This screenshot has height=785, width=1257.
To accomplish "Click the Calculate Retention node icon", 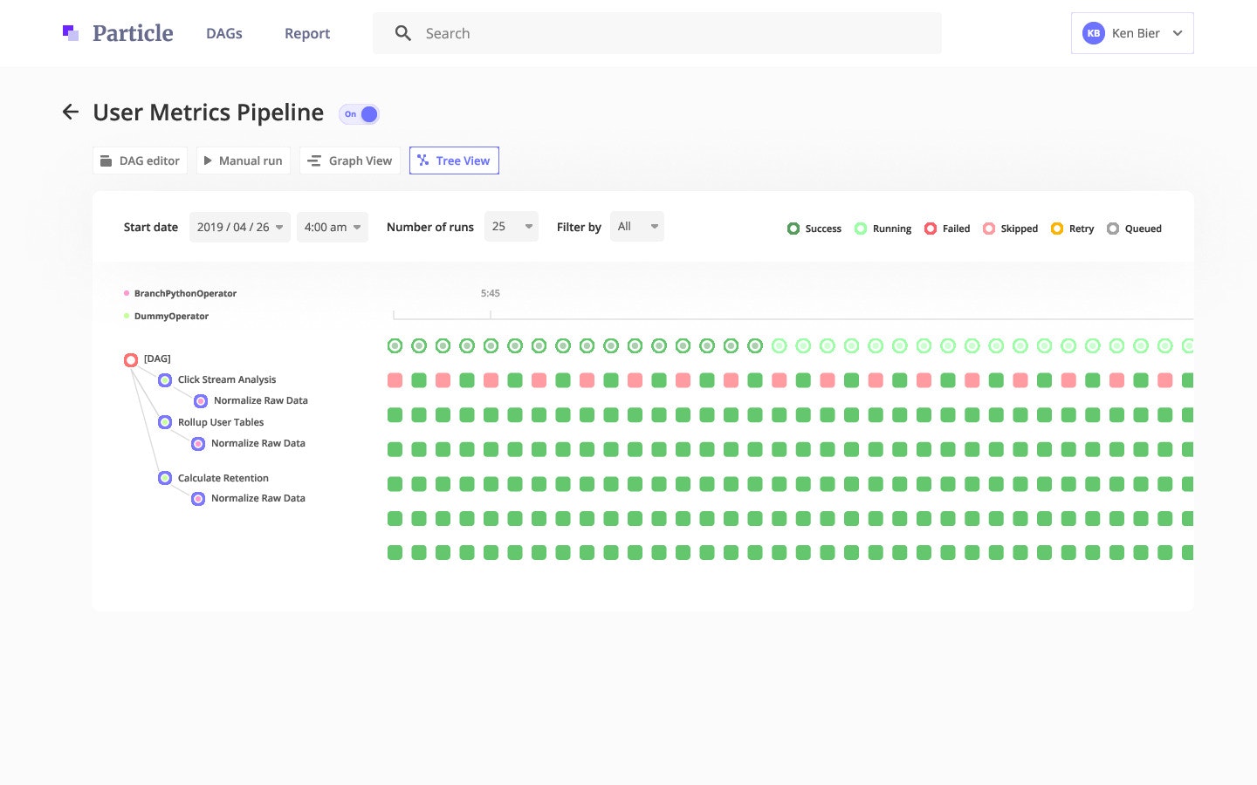I will (165, 478).
